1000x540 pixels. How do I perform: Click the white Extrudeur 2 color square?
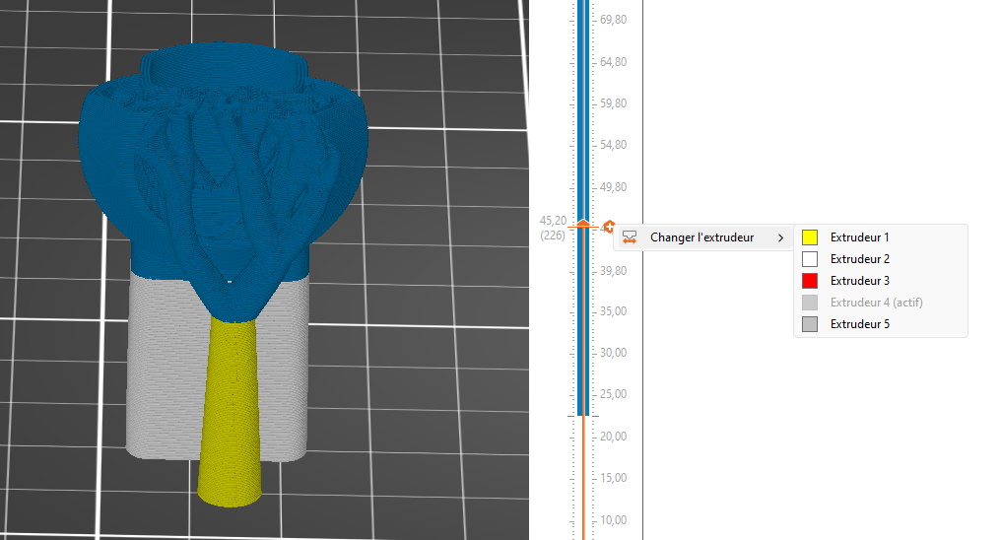pyautogui.click(x=810, y=259)
